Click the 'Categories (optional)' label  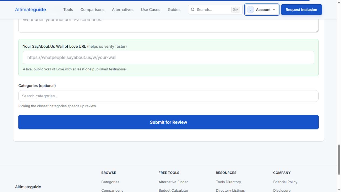click(x=37, y=85)
